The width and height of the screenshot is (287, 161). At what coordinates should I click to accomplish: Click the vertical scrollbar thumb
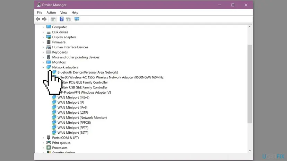[250, 84]
